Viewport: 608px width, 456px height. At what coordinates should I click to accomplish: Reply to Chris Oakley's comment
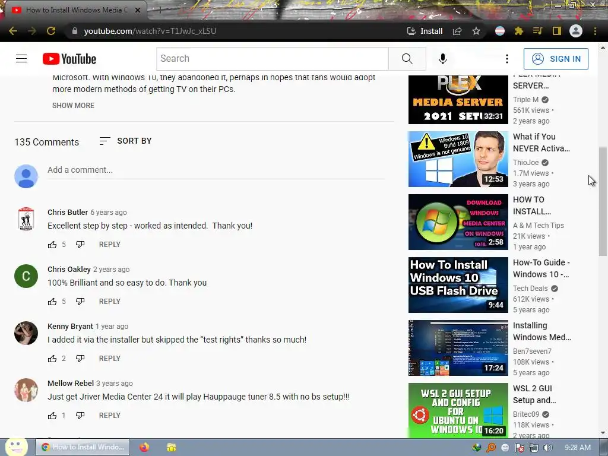click(x=110, y=301)
